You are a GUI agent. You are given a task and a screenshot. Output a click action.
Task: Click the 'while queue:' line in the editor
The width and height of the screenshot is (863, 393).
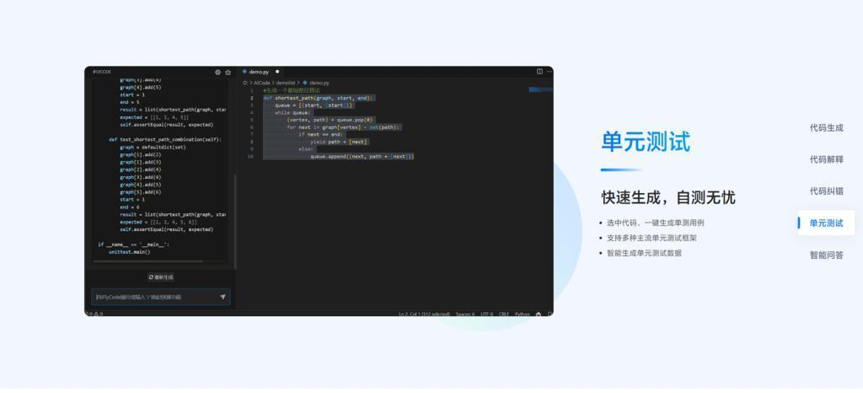tap(292, 112)
